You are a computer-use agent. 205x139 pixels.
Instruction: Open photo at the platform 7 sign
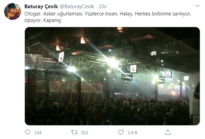click(x=186, y=78)
